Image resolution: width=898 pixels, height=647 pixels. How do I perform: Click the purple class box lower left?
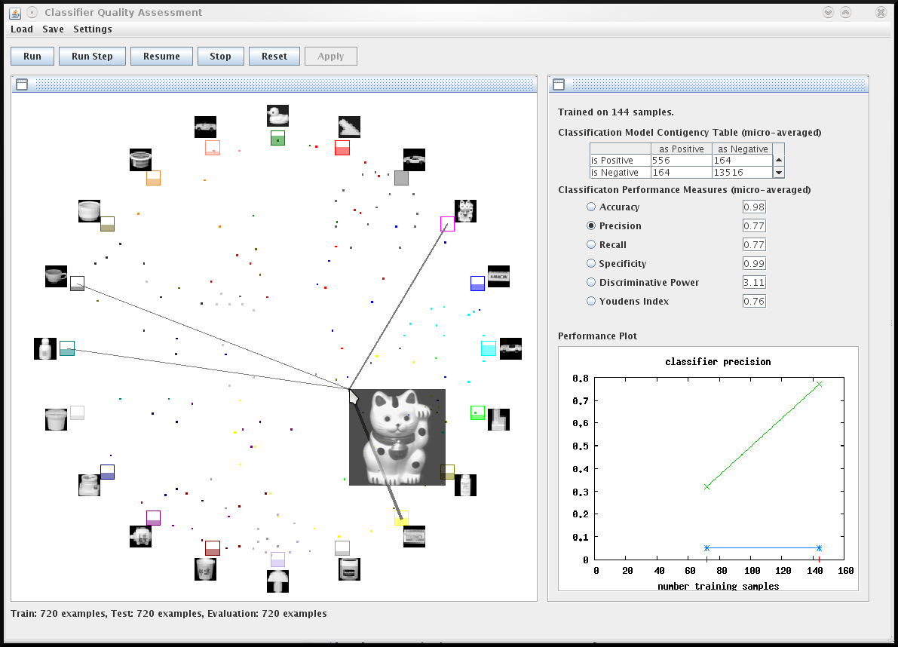pos(154,517)
